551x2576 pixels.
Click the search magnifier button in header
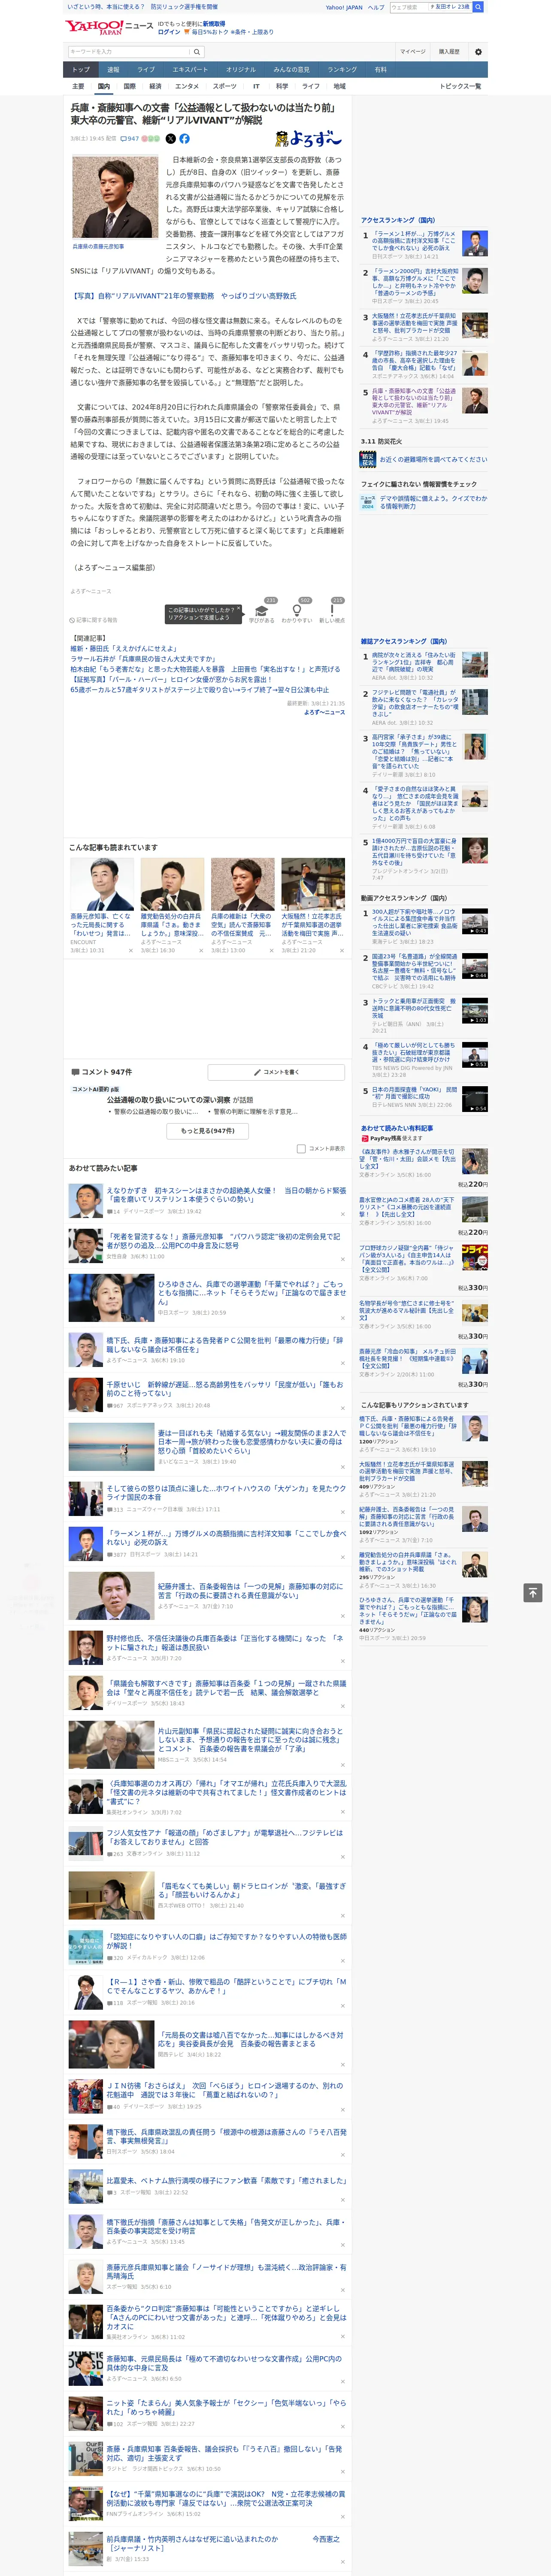[x=197, y=52]
